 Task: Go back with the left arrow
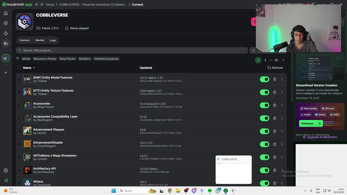(37, 5)
